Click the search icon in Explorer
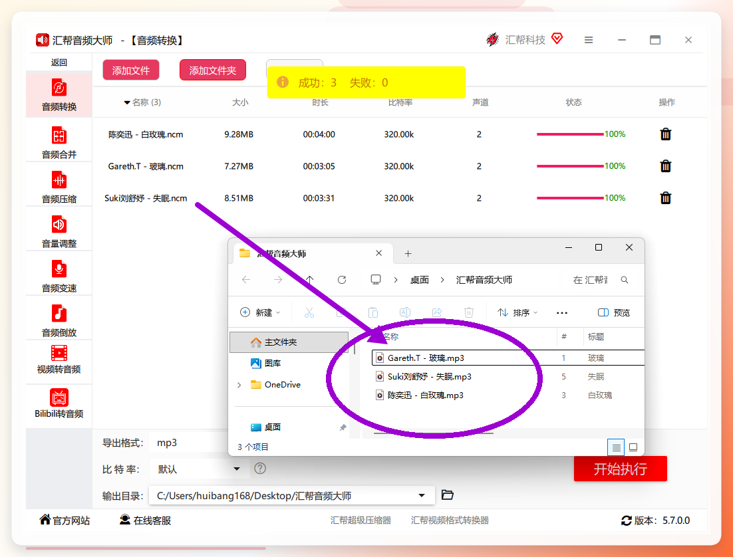Image resolution: width=733 pixels, height=557 pixels. click(x=625, y=280)
